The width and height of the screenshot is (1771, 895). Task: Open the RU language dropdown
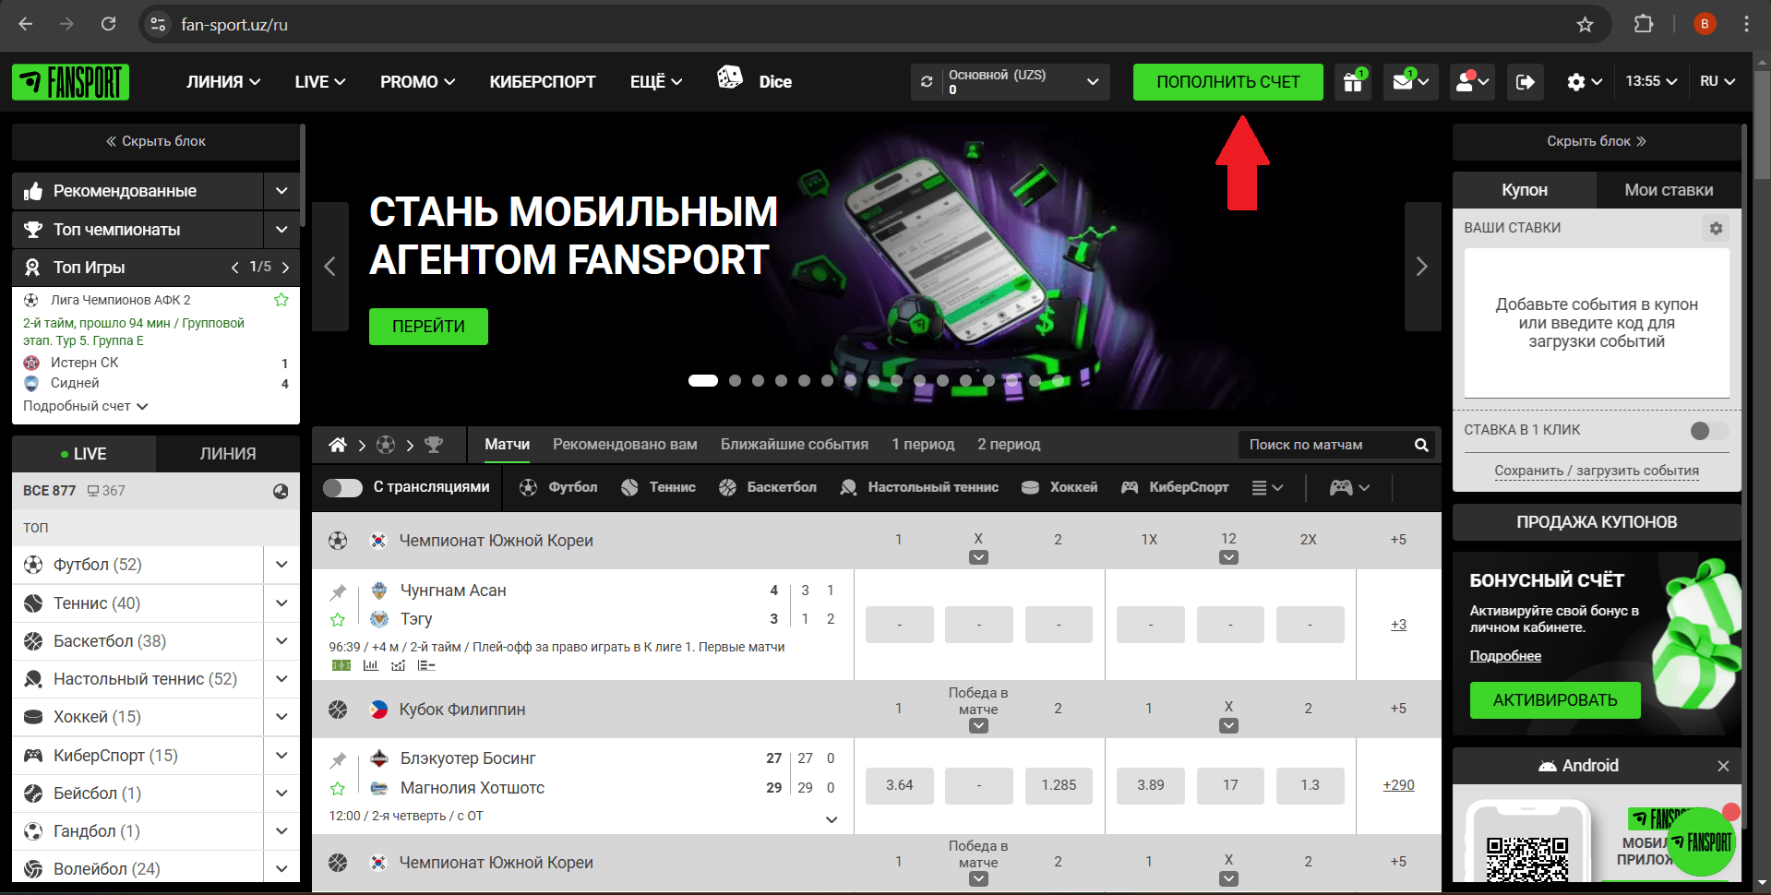click(1717, 81)
